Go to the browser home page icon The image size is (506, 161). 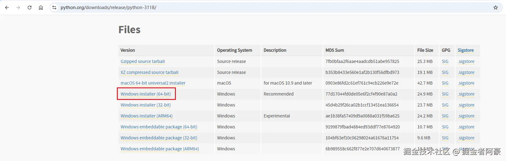point(41,8)
